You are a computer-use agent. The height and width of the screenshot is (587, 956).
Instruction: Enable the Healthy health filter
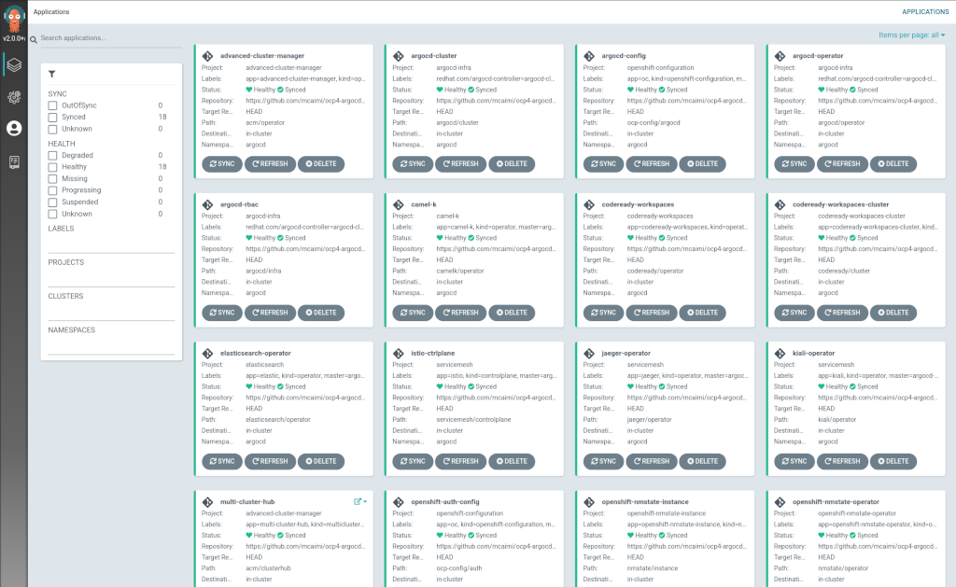click(x=52, y=167)
